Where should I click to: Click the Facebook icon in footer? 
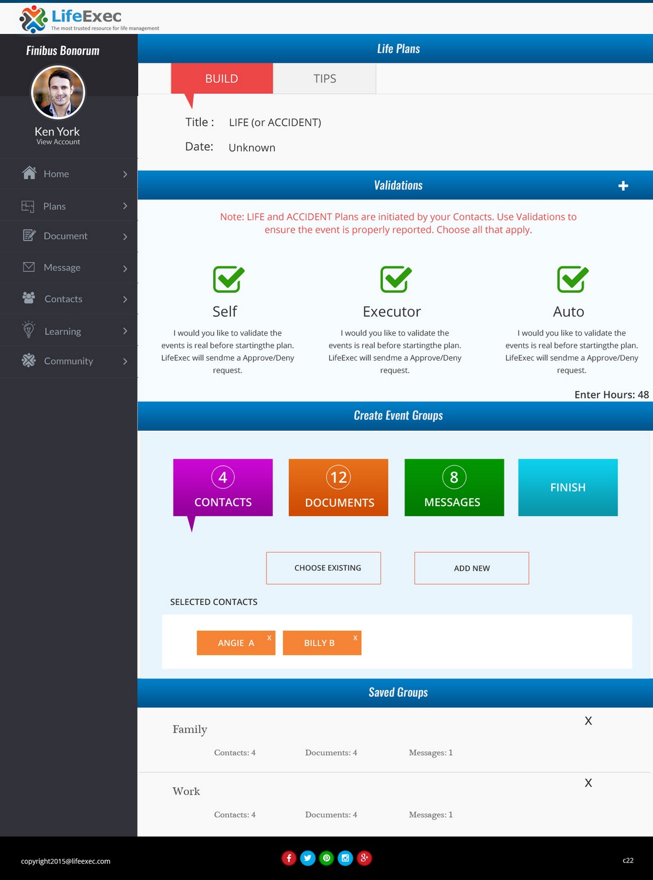(289, 858)
